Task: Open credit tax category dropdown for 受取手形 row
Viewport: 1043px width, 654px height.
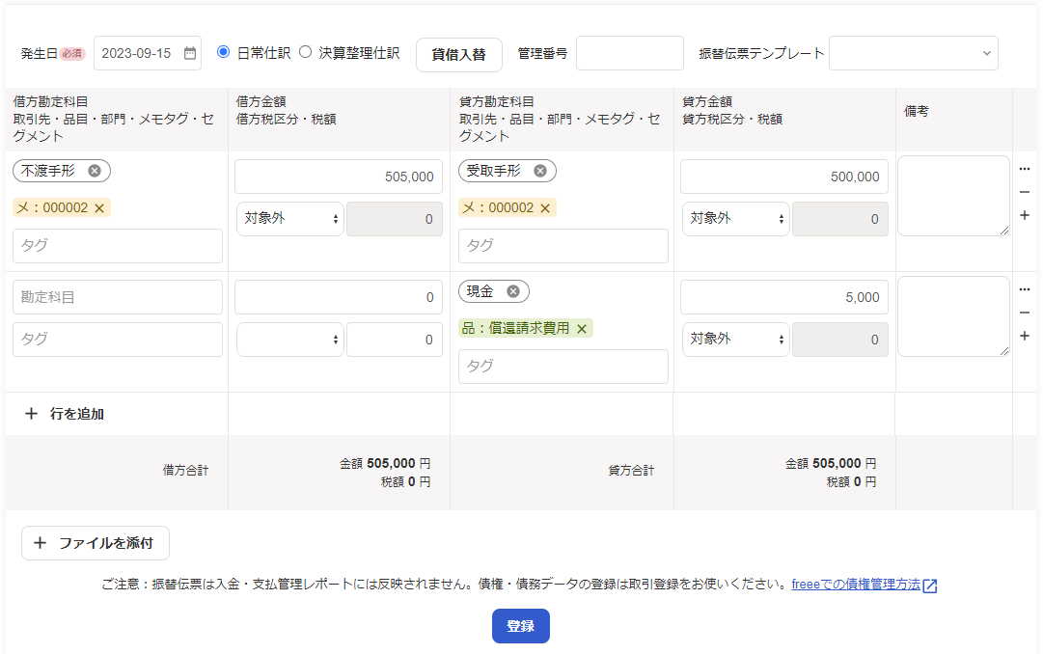Action: point(735,219)
